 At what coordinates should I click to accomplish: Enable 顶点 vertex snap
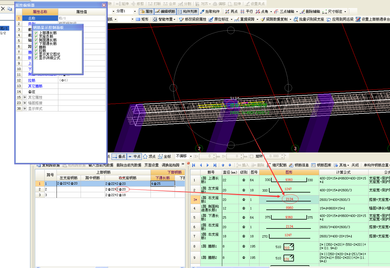coord(149,156)
